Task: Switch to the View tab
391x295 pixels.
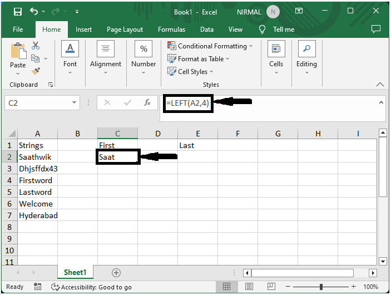Action: coord(235,29)
